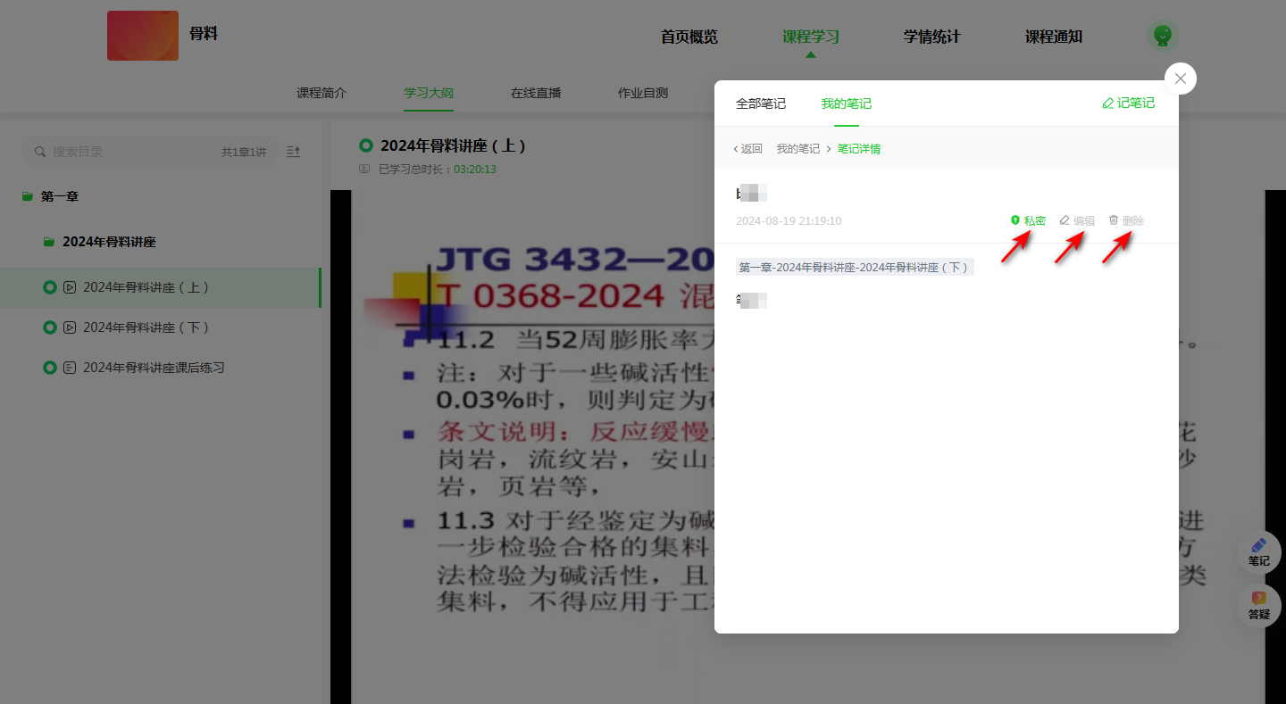This screenshot has height=704, width=1286.
Task: Click the user avatar icon
Action: pyautogui.click(x=1162, y=36)
